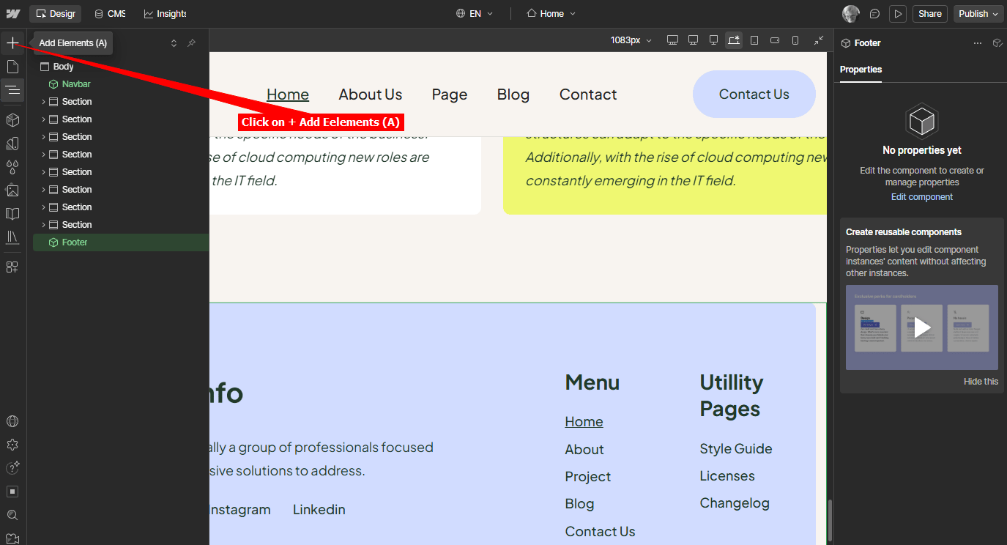The height and width of the screenshot is (545, 1007).
Task: Click Licenses footer link
Action: 727,476
